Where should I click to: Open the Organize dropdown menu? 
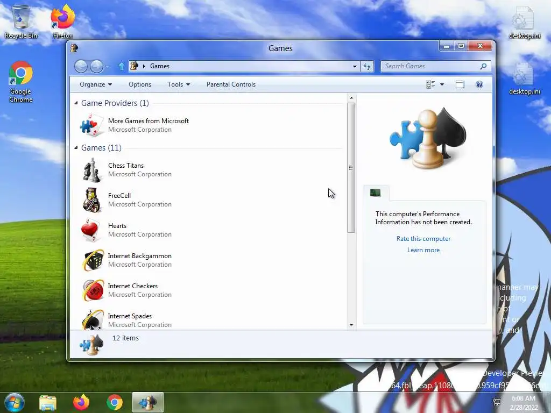96,84
